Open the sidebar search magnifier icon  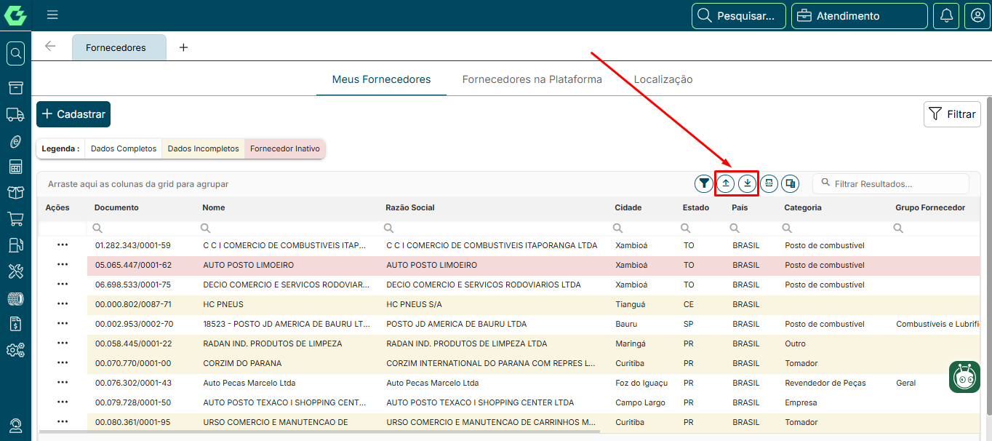click(15, 53)
